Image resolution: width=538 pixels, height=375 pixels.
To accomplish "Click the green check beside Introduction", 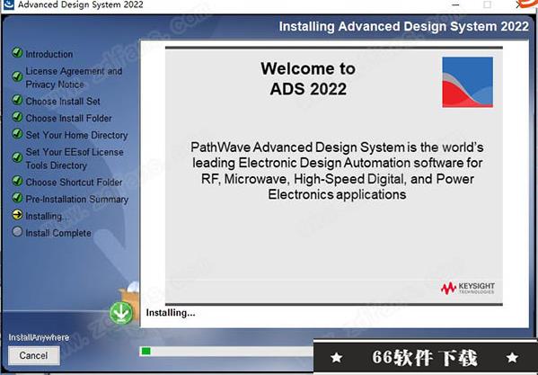I will coord(17,52).
